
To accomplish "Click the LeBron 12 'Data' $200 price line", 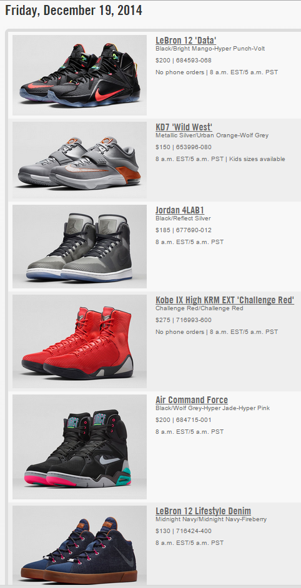I will 184,61.
